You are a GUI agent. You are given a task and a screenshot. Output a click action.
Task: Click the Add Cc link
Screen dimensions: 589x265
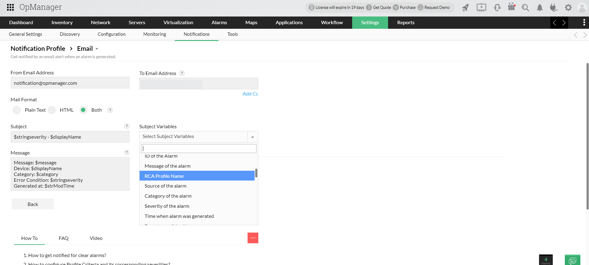coord(250,94)
